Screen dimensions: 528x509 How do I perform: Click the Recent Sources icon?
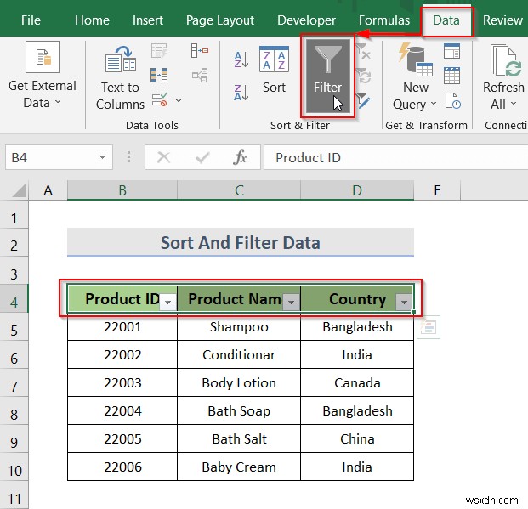452,100
